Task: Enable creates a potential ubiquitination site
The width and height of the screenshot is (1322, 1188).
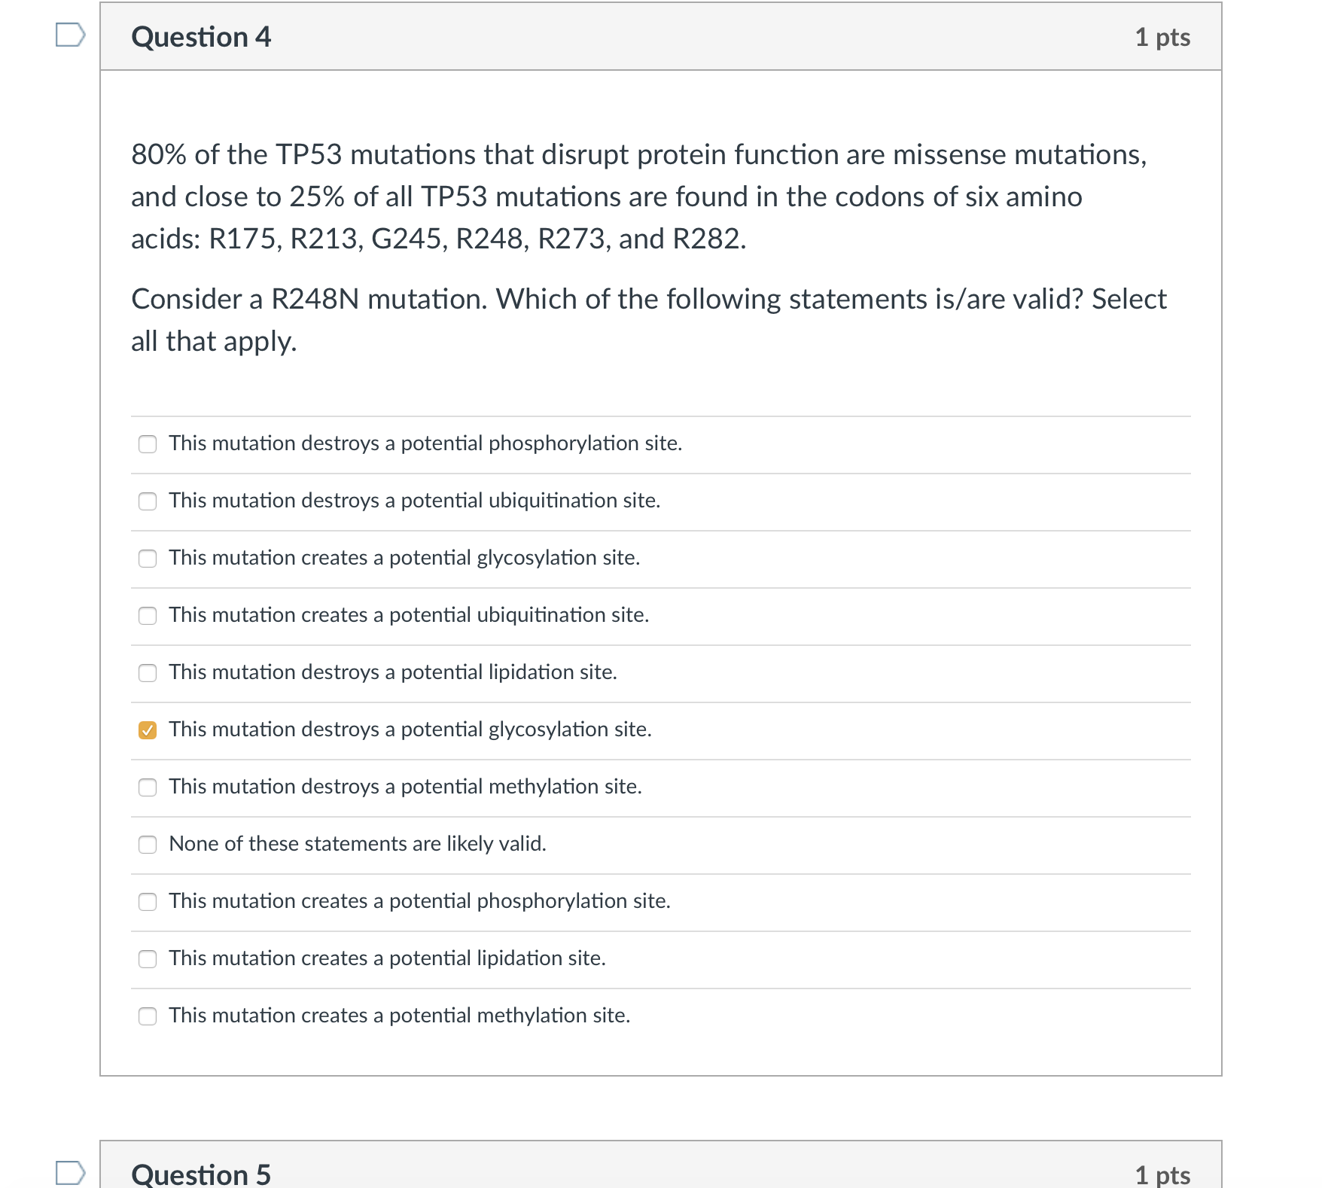Action: click(148, 616)
